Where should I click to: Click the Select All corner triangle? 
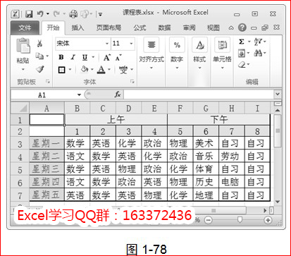click(20, 109)
